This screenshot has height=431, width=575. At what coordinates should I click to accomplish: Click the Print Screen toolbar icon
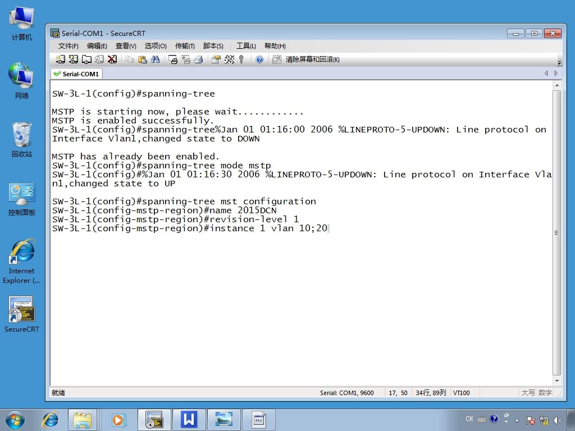173,59
